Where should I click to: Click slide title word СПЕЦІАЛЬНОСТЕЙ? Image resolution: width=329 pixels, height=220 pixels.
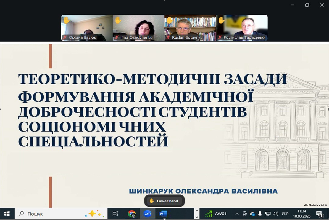coord(93,141)
